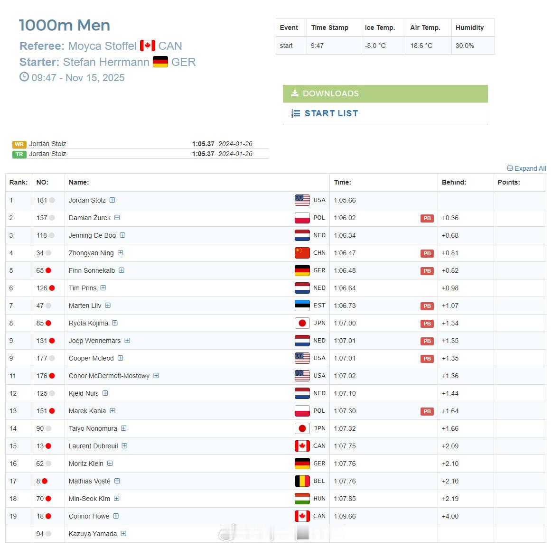
Task: Expand Zhongyan Ning row details
Action: (x=121, y=252)
